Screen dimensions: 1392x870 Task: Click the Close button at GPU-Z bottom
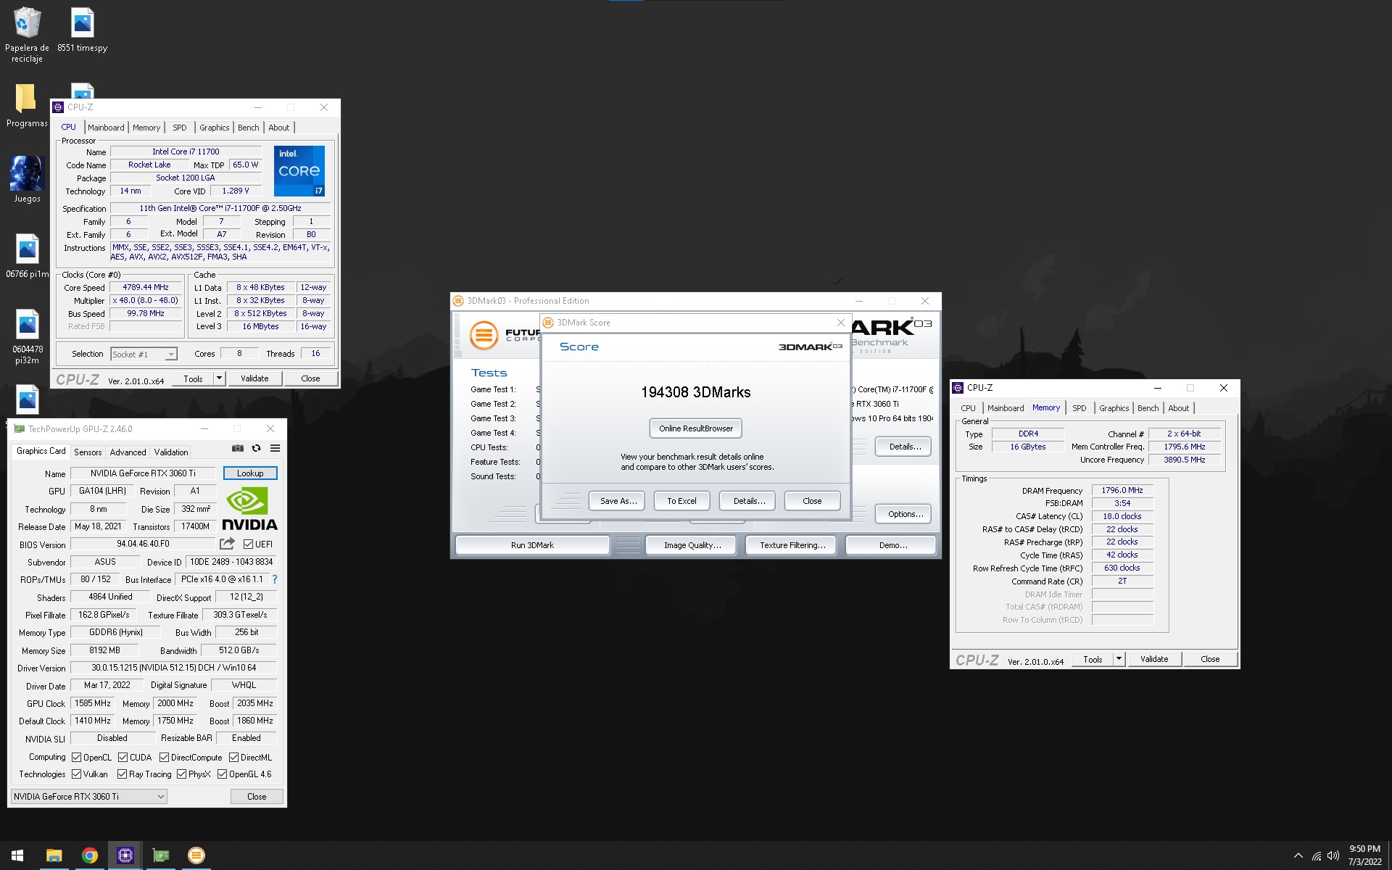point(257,796)
